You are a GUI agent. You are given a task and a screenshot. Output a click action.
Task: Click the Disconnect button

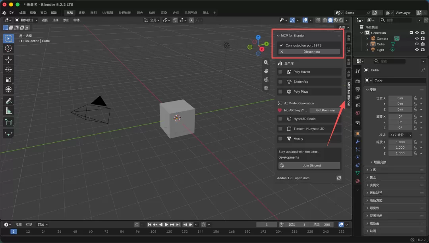[309, 52]
